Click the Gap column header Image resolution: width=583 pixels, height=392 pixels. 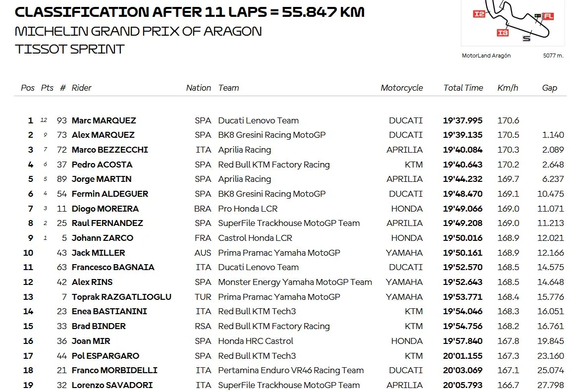pyautogui.click(x=549, y=88)
